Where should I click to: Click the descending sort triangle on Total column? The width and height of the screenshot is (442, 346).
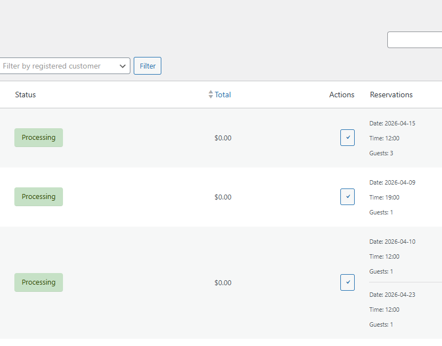[211, 97]
